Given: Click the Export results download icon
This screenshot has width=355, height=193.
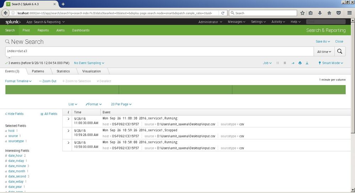Looking at the screenshot, I should point(307,63).
